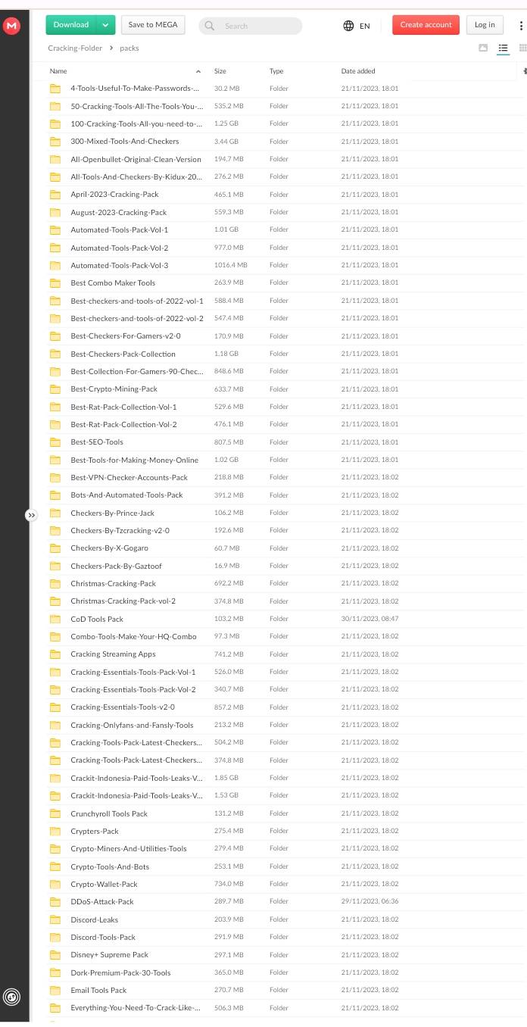Select Crypto-Tools-And-Bots name

tap(110, 866)
